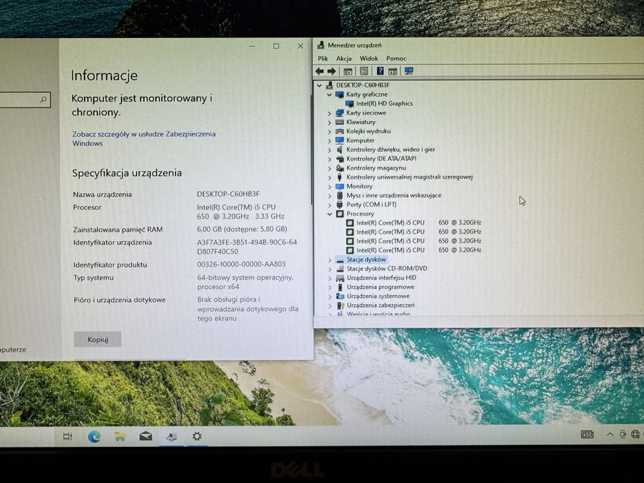Click product ID 00326-10000-00000-AA803

pyautogui.click(x=241, y=265)
